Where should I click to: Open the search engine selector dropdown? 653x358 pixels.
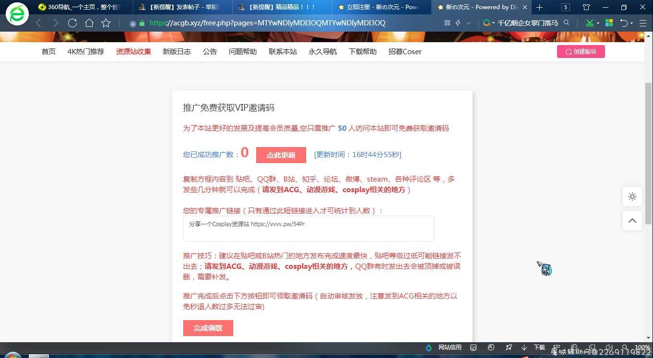(489, 23)
